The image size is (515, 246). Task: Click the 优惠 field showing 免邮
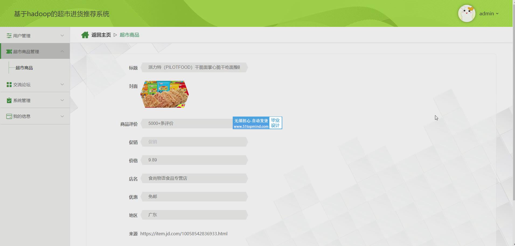pyautogui.click(x=194, y=197)
